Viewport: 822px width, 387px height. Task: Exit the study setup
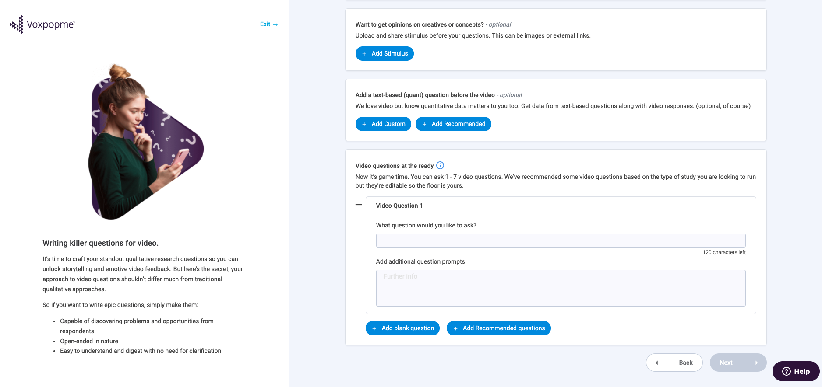tap(269, 24)
